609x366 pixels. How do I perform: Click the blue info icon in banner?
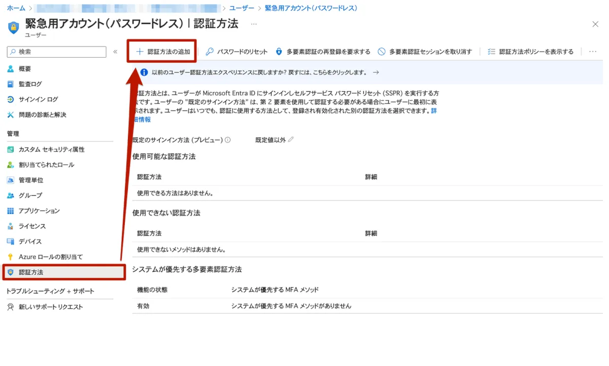pyautogui.click(x=144, y=72)
